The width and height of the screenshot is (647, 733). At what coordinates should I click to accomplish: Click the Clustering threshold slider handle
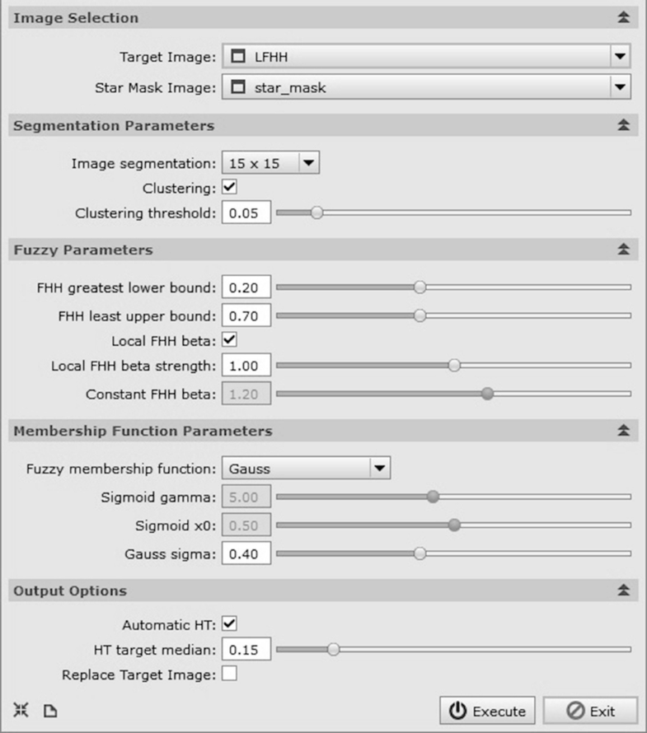coord(316,212)
